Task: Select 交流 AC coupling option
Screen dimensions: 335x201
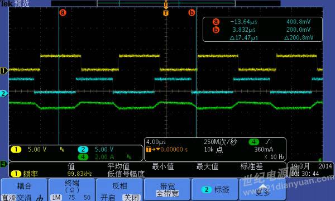Action: click(24, 198)
